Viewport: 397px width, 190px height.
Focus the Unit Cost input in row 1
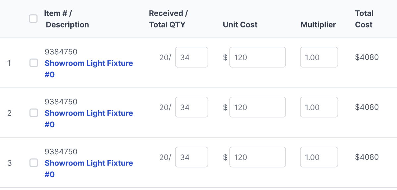(257, 57)
